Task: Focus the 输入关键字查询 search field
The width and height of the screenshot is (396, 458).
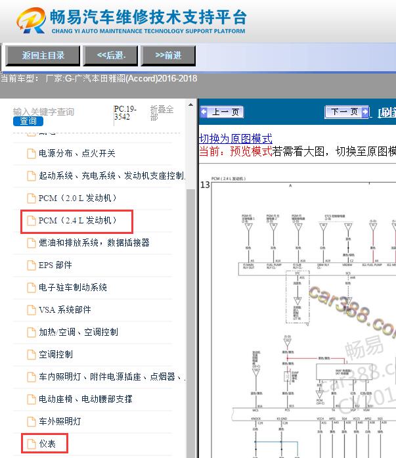Action: (x=44, y=112)
